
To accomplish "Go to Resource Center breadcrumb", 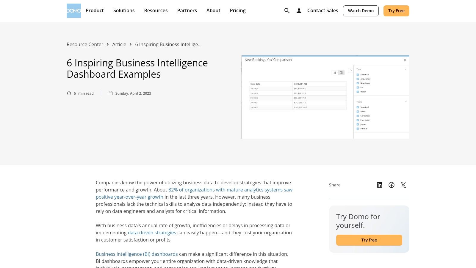I will click(x=85, y=44).
